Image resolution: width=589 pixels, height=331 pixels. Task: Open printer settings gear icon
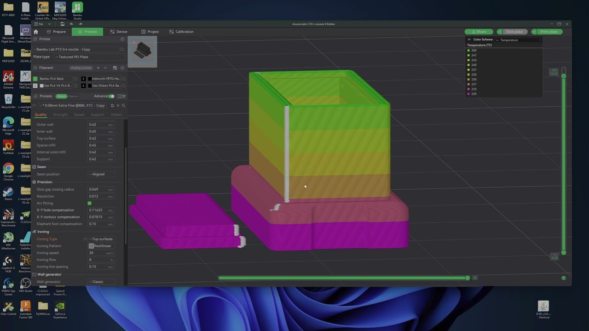click(122, 40)
